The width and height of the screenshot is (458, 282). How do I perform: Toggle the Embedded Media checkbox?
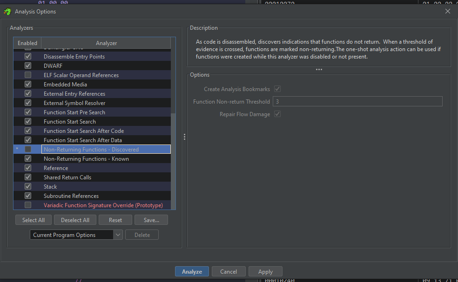[27, 84]
